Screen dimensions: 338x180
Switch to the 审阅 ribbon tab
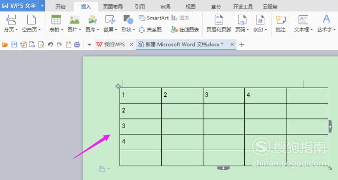coord(165,7)
